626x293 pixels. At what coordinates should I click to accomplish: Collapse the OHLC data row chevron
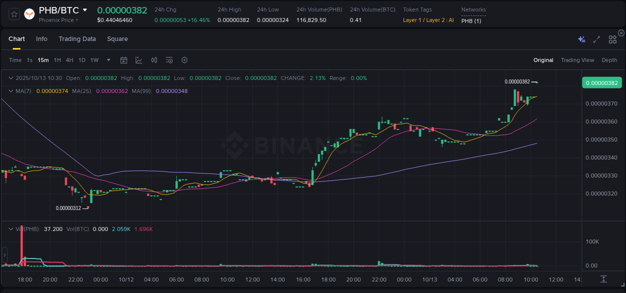(x=11, y=78)
